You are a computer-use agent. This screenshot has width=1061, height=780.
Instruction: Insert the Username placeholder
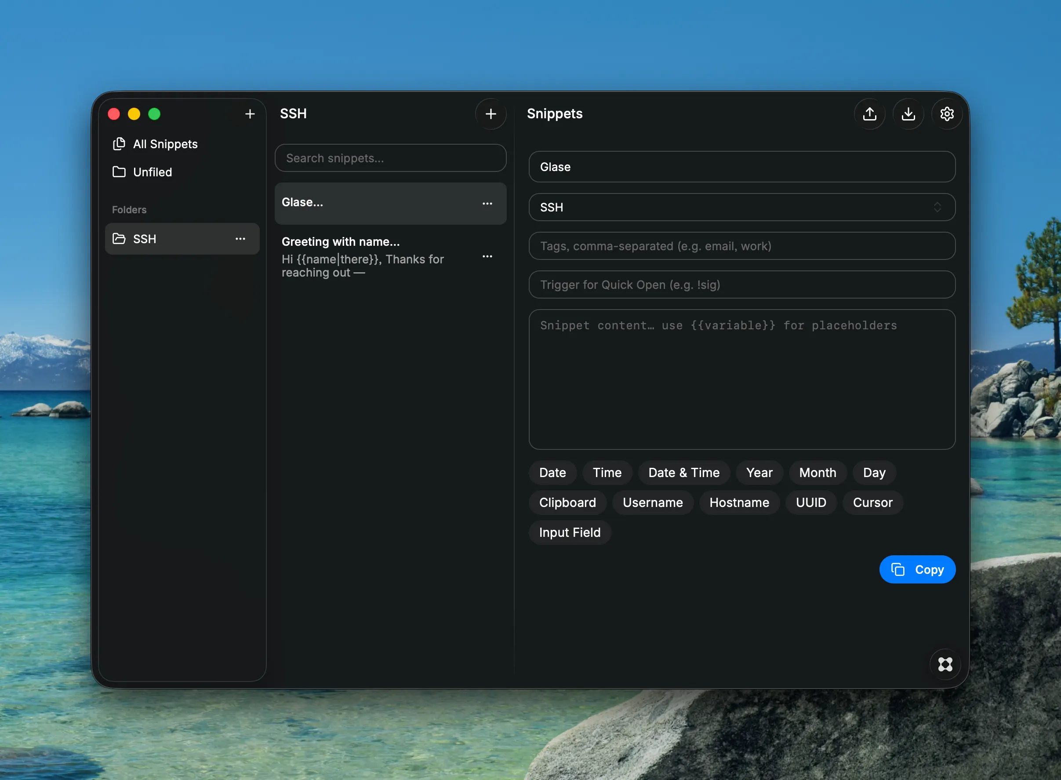653,503
